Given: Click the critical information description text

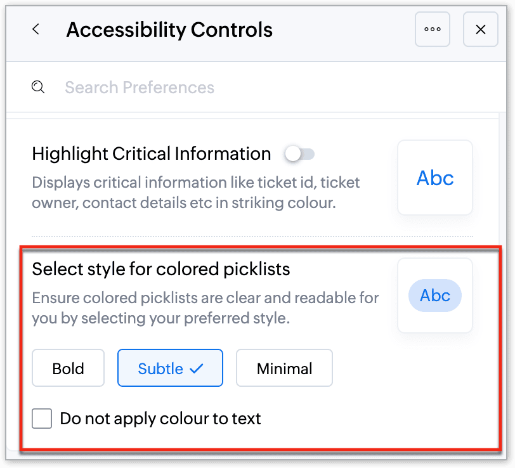Looking at the screenshot, I should pyautogui.click(x=196, y=193).
